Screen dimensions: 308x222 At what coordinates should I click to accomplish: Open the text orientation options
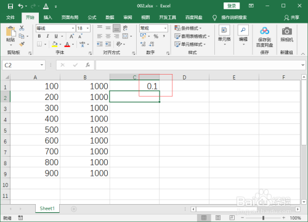click(x=120, y=44)
